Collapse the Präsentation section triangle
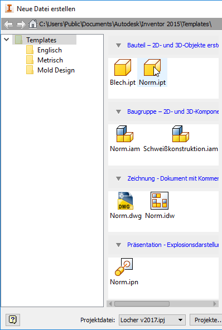 click(119, 245)
